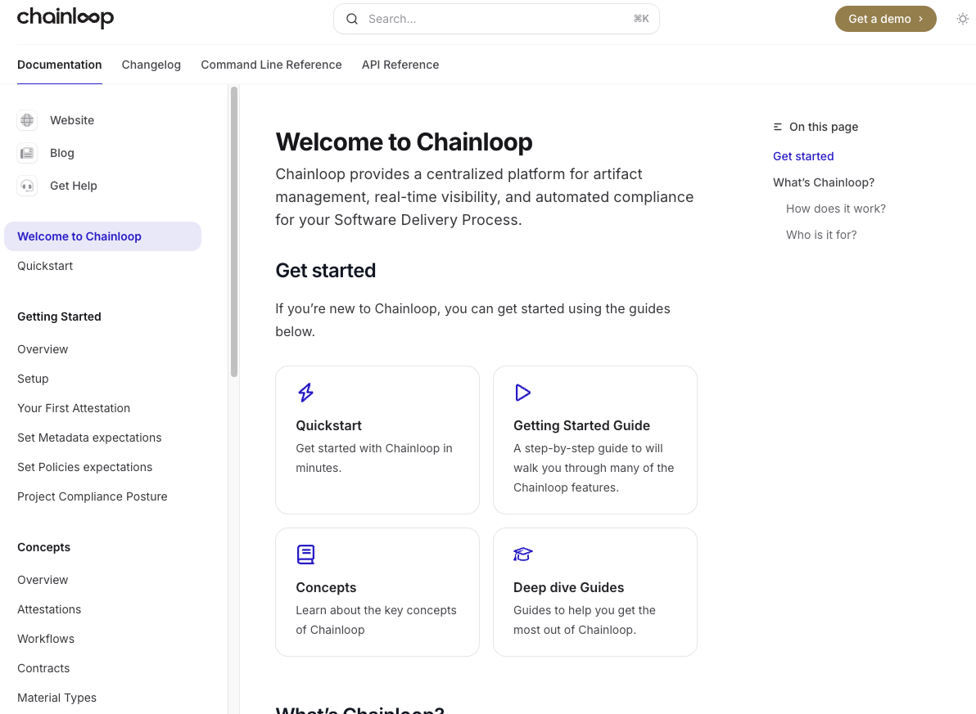Select Project Compliance Posture in sidebar
The width and height of the screenshot is (976, 714).
coord(93,496)
